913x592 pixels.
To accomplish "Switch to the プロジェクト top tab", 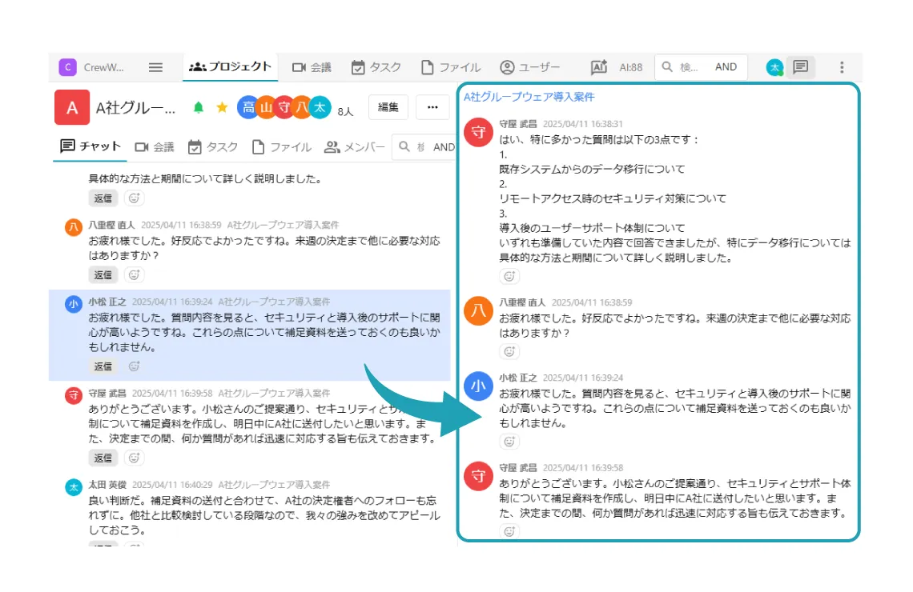I will point(231,67).
